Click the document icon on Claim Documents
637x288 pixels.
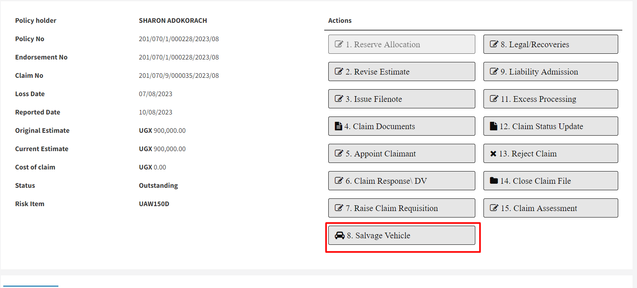339,126
